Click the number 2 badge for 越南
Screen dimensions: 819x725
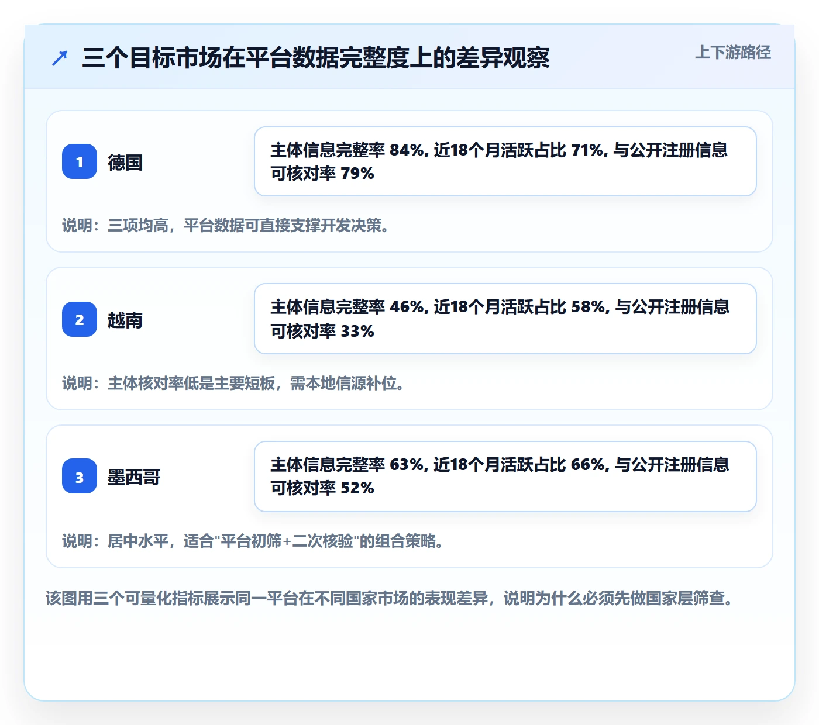(x=80, y=319)
